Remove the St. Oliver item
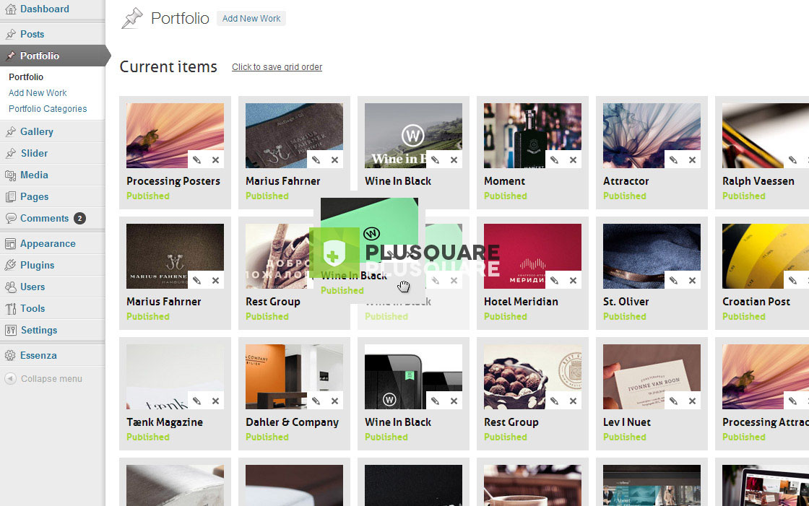Viewport: 809px width, 506px height. (x=692, y=280)
